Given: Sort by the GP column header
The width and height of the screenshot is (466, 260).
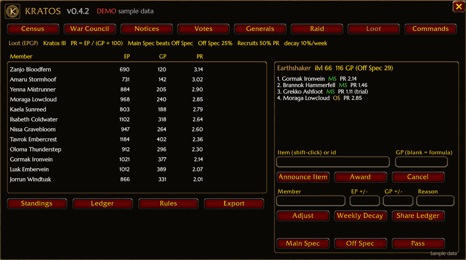Looking at the screenshot, I should tap(163, 57).
